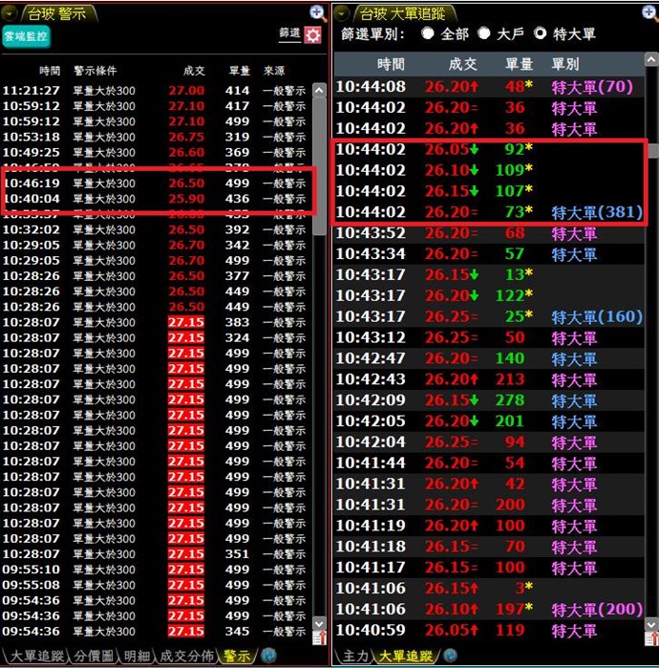
Task: Select the 10:32:02 alert row
Action: (156, 229)
